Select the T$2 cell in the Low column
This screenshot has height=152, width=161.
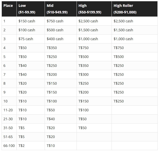tap(31, 146)
